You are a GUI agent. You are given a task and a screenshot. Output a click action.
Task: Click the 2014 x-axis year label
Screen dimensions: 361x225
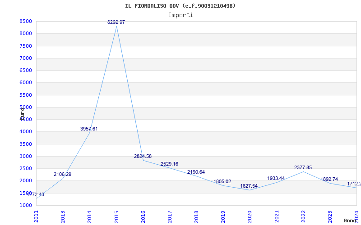[x=89, y=217]
